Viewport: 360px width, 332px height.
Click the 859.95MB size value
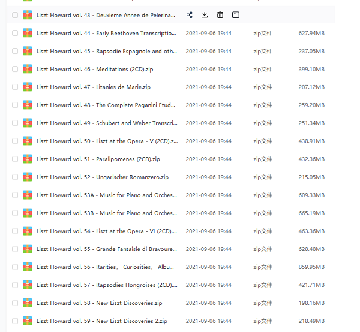click(x=311, y=267)
